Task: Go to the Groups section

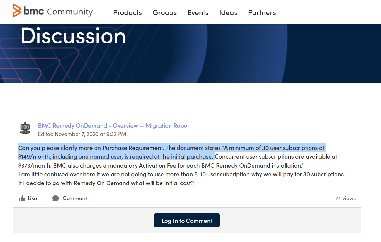Action: tap(164, 13)
